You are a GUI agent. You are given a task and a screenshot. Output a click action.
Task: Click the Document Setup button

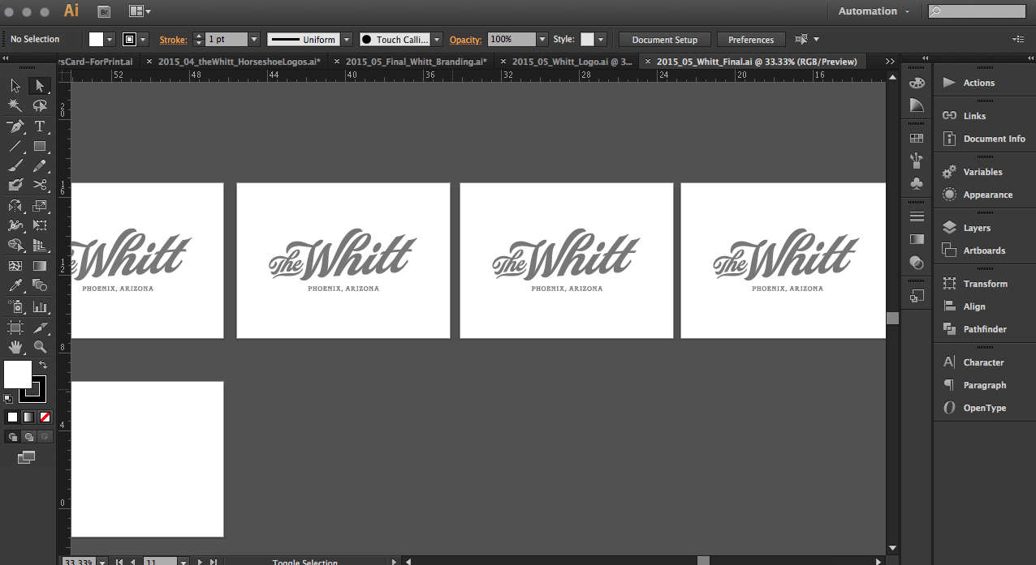pyautogui.click(x=664, y=39)
